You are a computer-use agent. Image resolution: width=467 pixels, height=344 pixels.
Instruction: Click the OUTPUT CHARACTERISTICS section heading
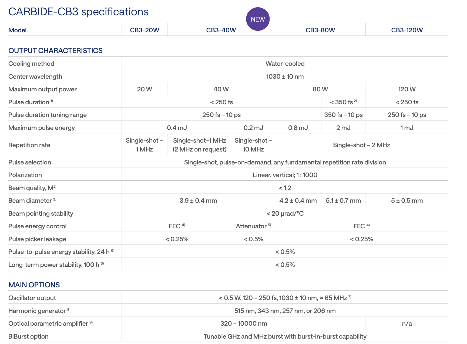point(55,51)
